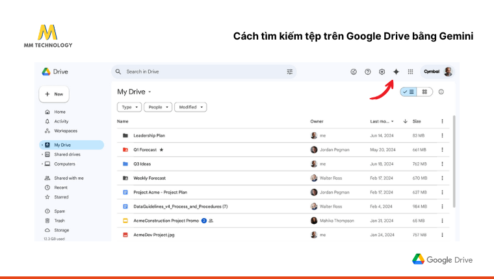Toggle sort direction arrow
This screenshot has width=494, height=279.
tap(405, 121)
